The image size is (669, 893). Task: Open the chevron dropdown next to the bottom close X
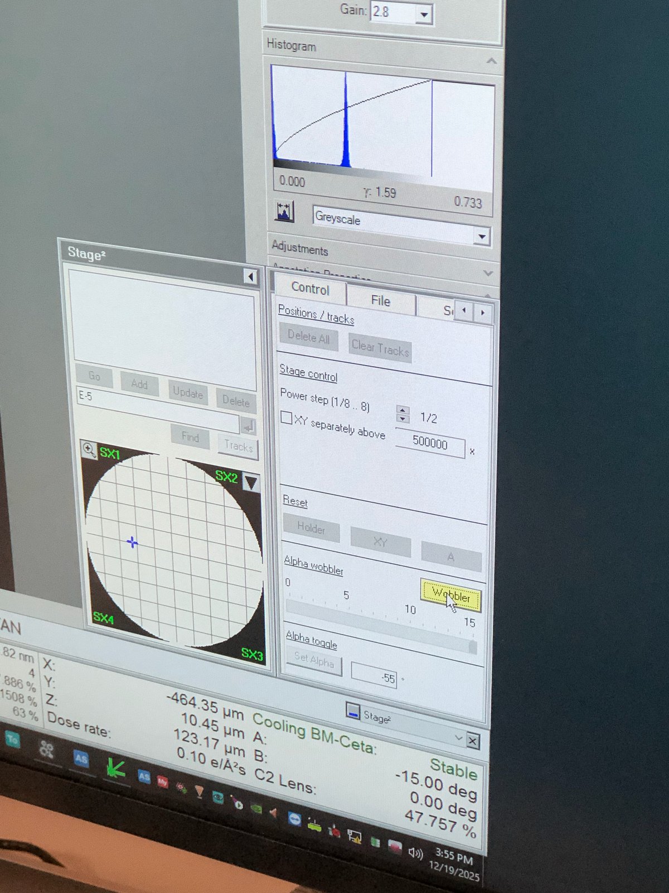(458, 738)
